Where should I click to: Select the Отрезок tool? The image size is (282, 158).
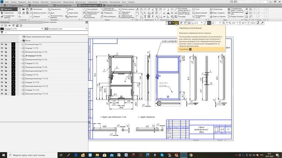coord(35,17)
